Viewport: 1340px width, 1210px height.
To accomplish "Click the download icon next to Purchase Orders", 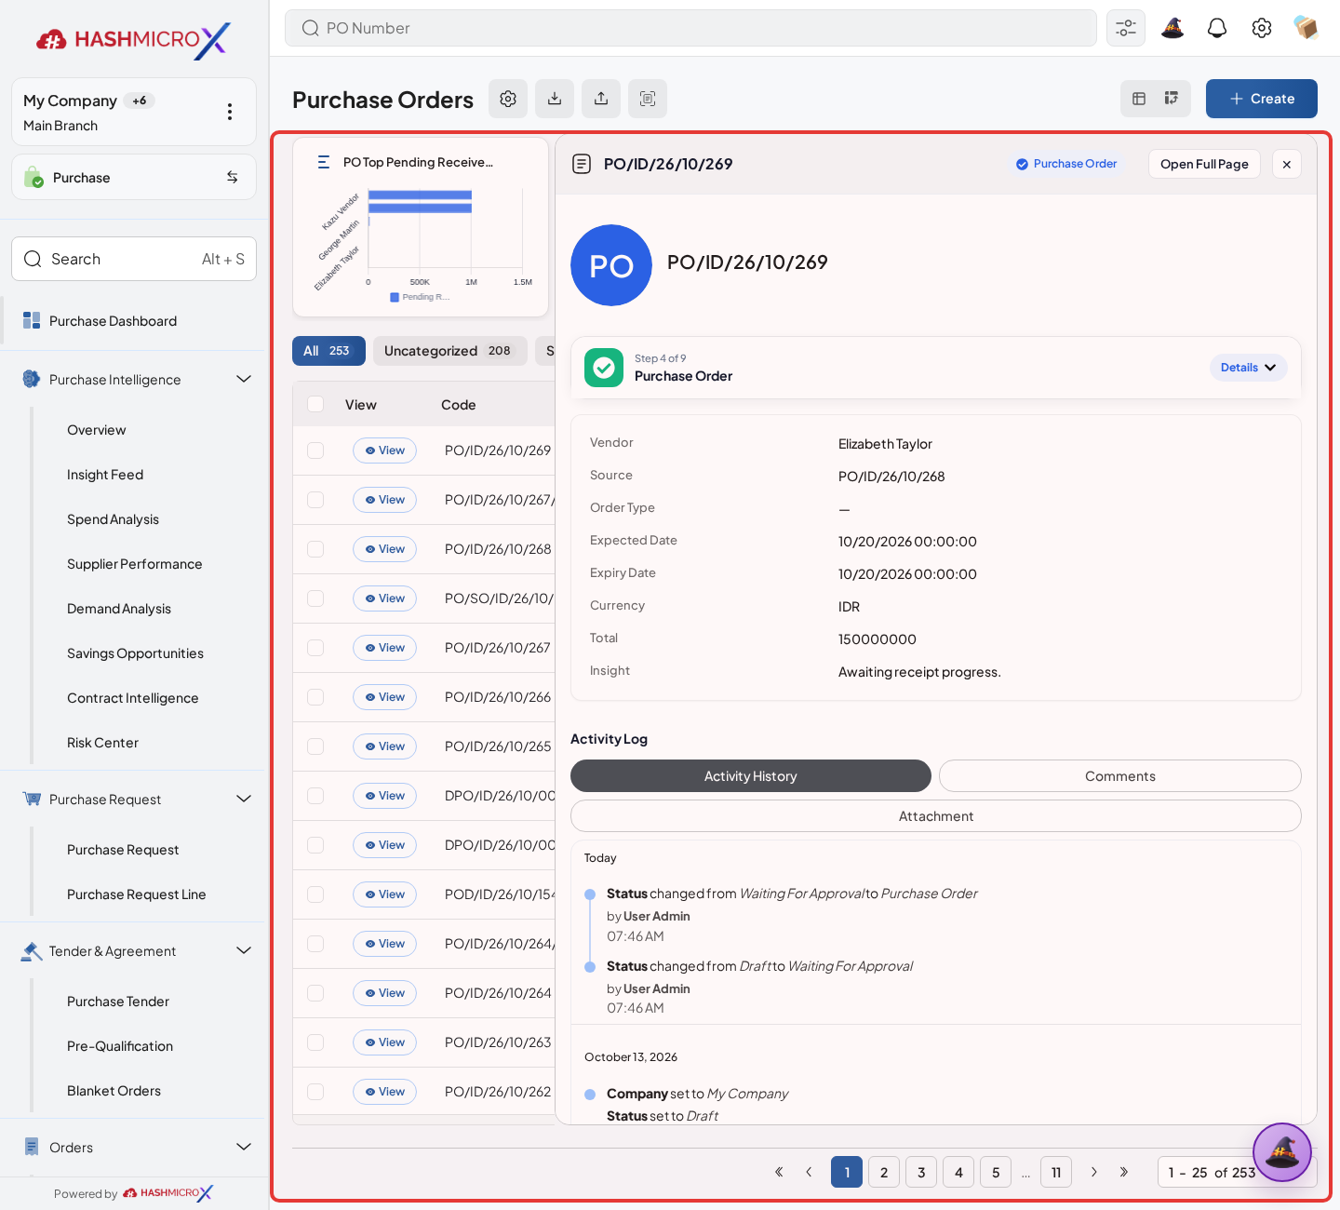I will pyautogui.click(x=555, y=99).
